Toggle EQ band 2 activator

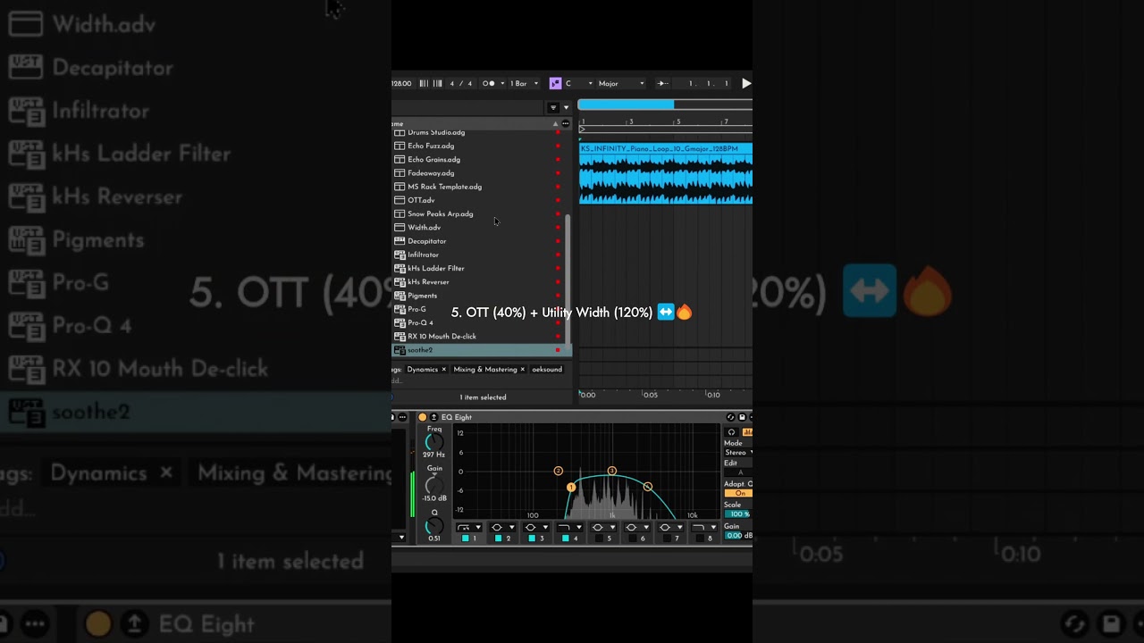499,539
